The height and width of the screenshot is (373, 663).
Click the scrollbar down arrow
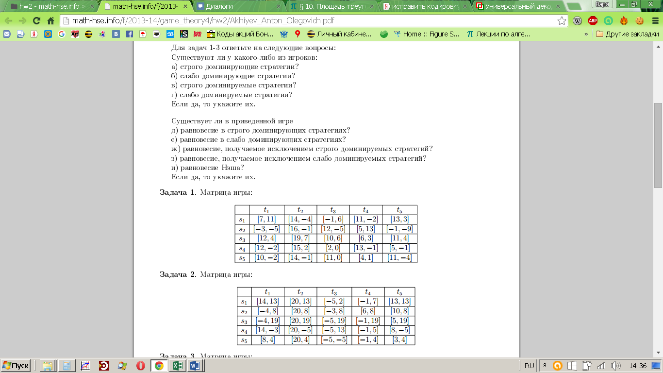(658, 353)
